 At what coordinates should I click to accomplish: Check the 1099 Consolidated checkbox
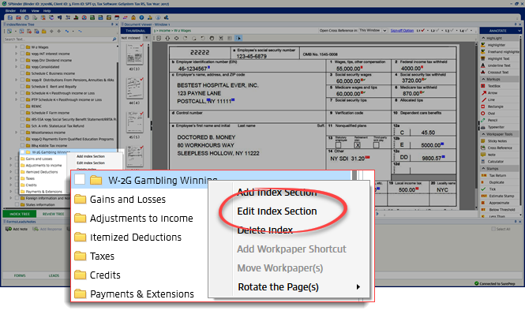pos(22,67)
